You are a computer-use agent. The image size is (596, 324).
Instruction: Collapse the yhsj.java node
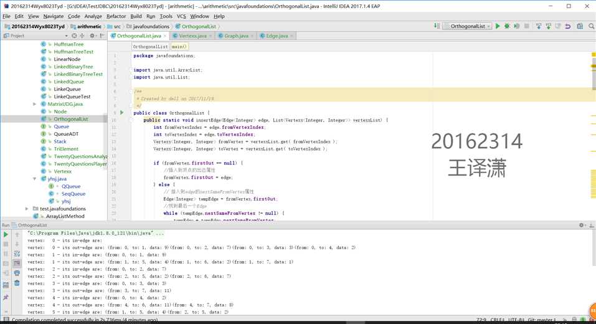(x=34, y=179)
